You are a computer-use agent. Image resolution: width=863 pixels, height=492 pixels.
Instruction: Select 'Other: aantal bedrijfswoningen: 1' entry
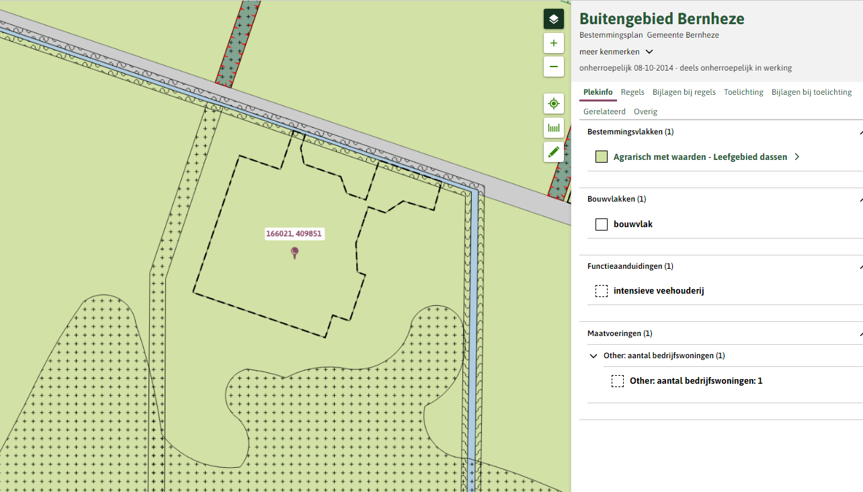696,381
